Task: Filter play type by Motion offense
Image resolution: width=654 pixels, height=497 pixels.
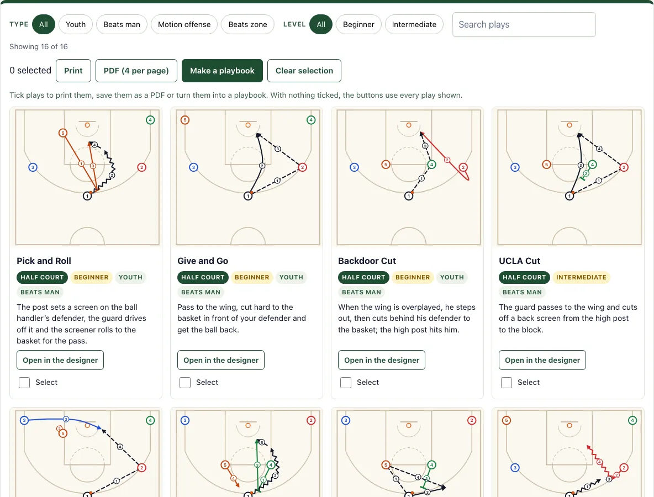Action: click(184, 24)
